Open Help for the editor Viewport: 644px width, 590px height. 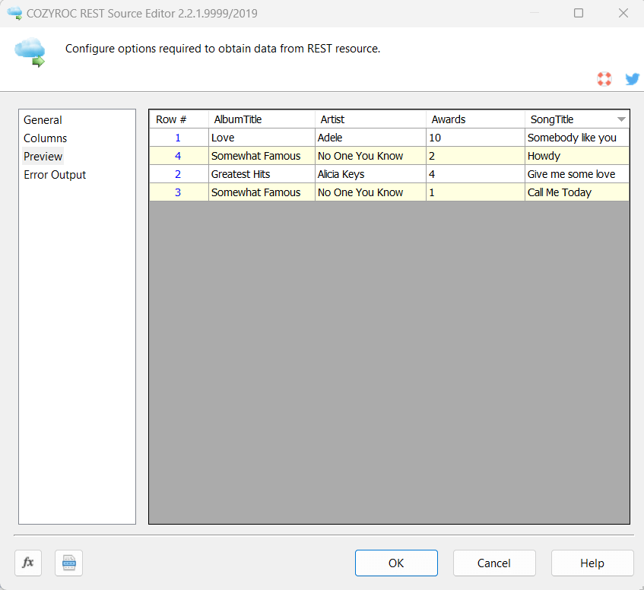pyautogui.click(x=592, y=563)
